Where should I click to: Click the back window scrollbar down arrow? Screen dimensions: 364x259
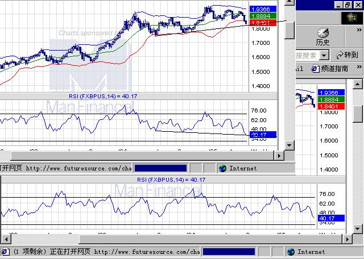tap(358, 229)
